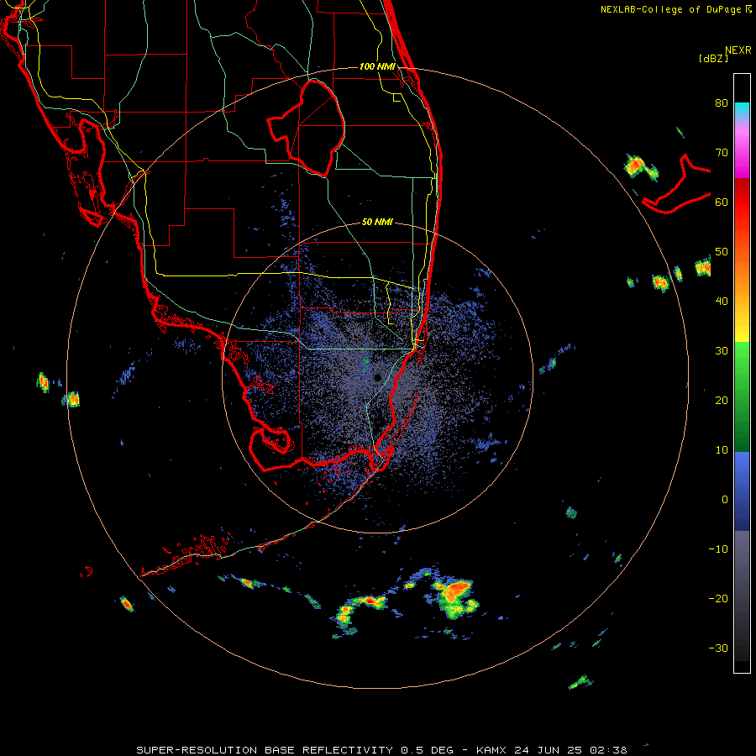Click the large storm cell south of the Keys

(454, 599)
